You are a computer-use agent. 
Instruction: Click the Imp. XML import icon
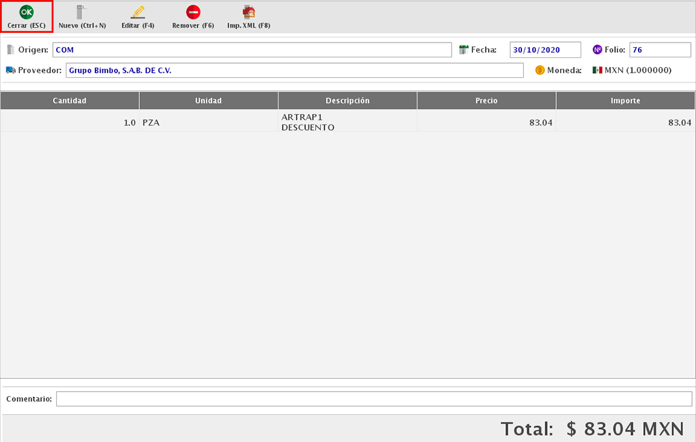[x=248, y=12]
